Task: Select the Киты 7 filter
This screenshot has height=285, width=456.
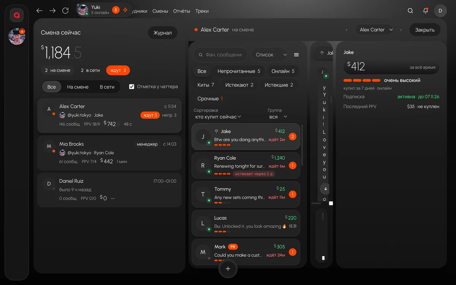Action: (206, 85)
